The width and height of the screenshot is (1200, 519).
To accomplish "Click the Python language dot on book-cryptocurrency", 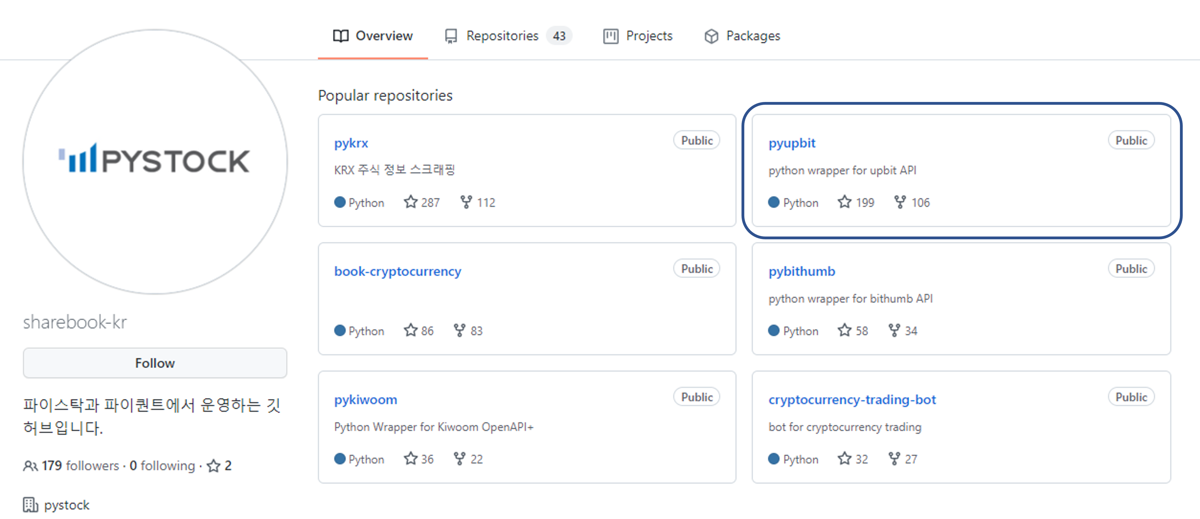I will pyautogui.click(x=340, y=331).
